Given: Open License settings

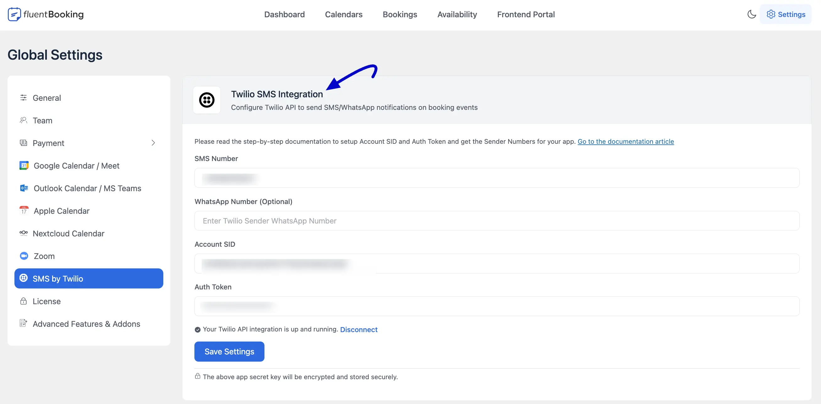Looking at the screenshot, I should click(x=89, y=301).
